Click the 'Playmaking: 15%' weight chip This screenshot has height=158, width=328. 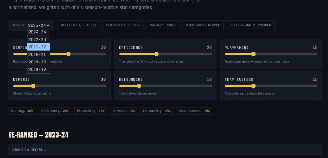(90, 111)
